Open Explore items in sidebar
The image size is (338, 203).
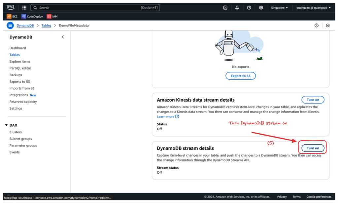click(20, 62)
